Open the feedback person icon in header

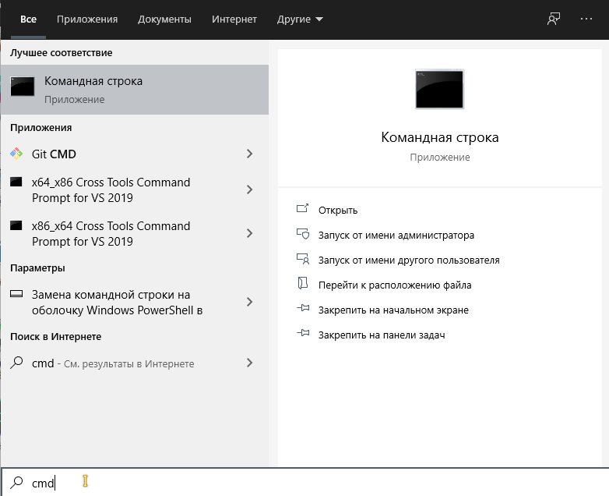point(554,19)
